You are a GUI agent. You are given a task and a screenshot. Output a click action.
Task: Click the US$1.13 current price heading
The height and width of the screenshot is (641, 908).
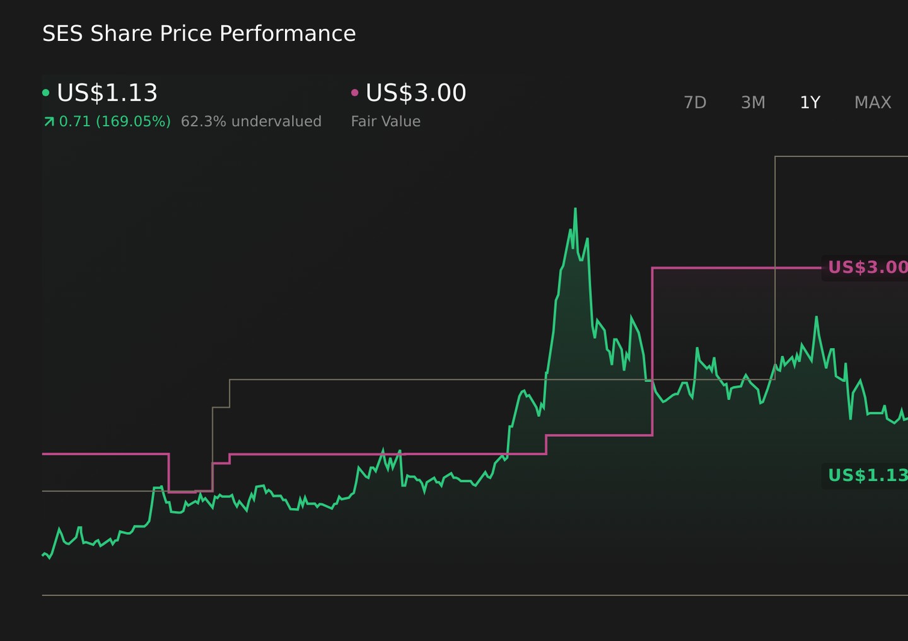click(107, 93)
